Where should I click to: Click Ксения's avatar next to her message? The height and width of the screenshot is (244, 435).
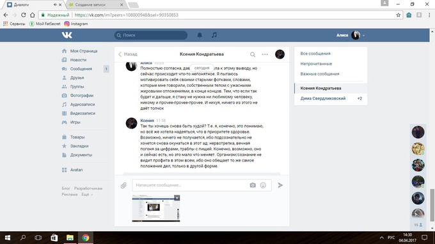(132, 123)
